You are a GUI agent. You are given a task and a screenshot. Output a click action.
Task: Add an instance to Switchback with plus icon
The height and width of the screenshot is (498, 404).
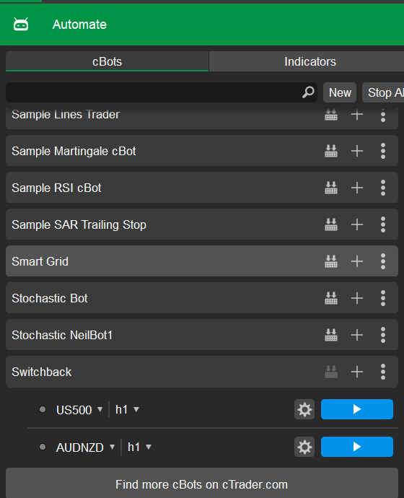click(x=357, y=372)
